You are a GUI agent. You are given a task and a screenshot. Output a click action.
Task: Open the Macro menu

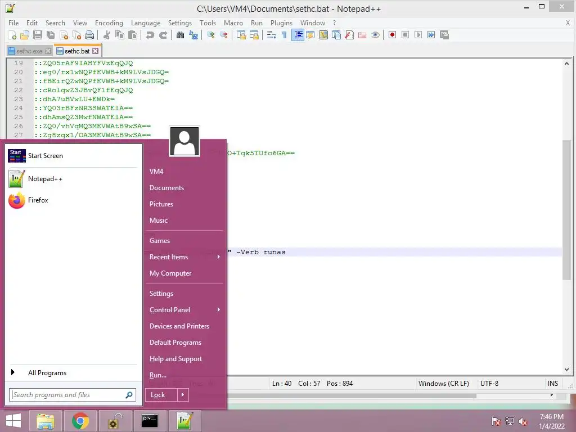(x=233, y=22)
